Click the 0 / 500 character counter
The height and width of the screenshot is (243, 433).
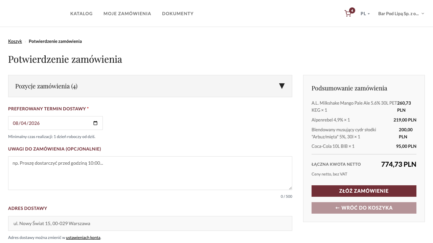coord(287,196)
